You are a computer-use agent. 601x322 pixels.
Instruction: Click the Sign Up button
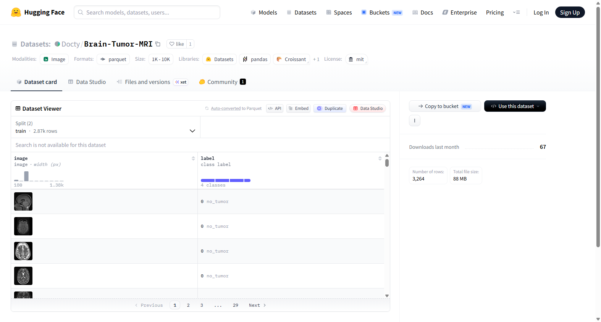point(570,12)
